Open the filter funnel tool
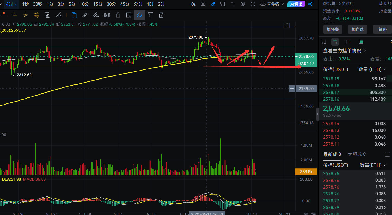392x215 pixels. pyautogui.click(x=150, y=15)
